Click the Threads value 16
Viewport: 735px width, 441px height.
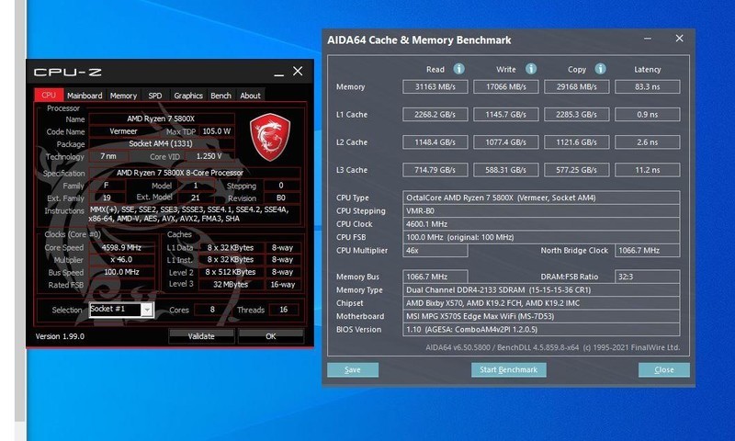click(x=284, y=310)
